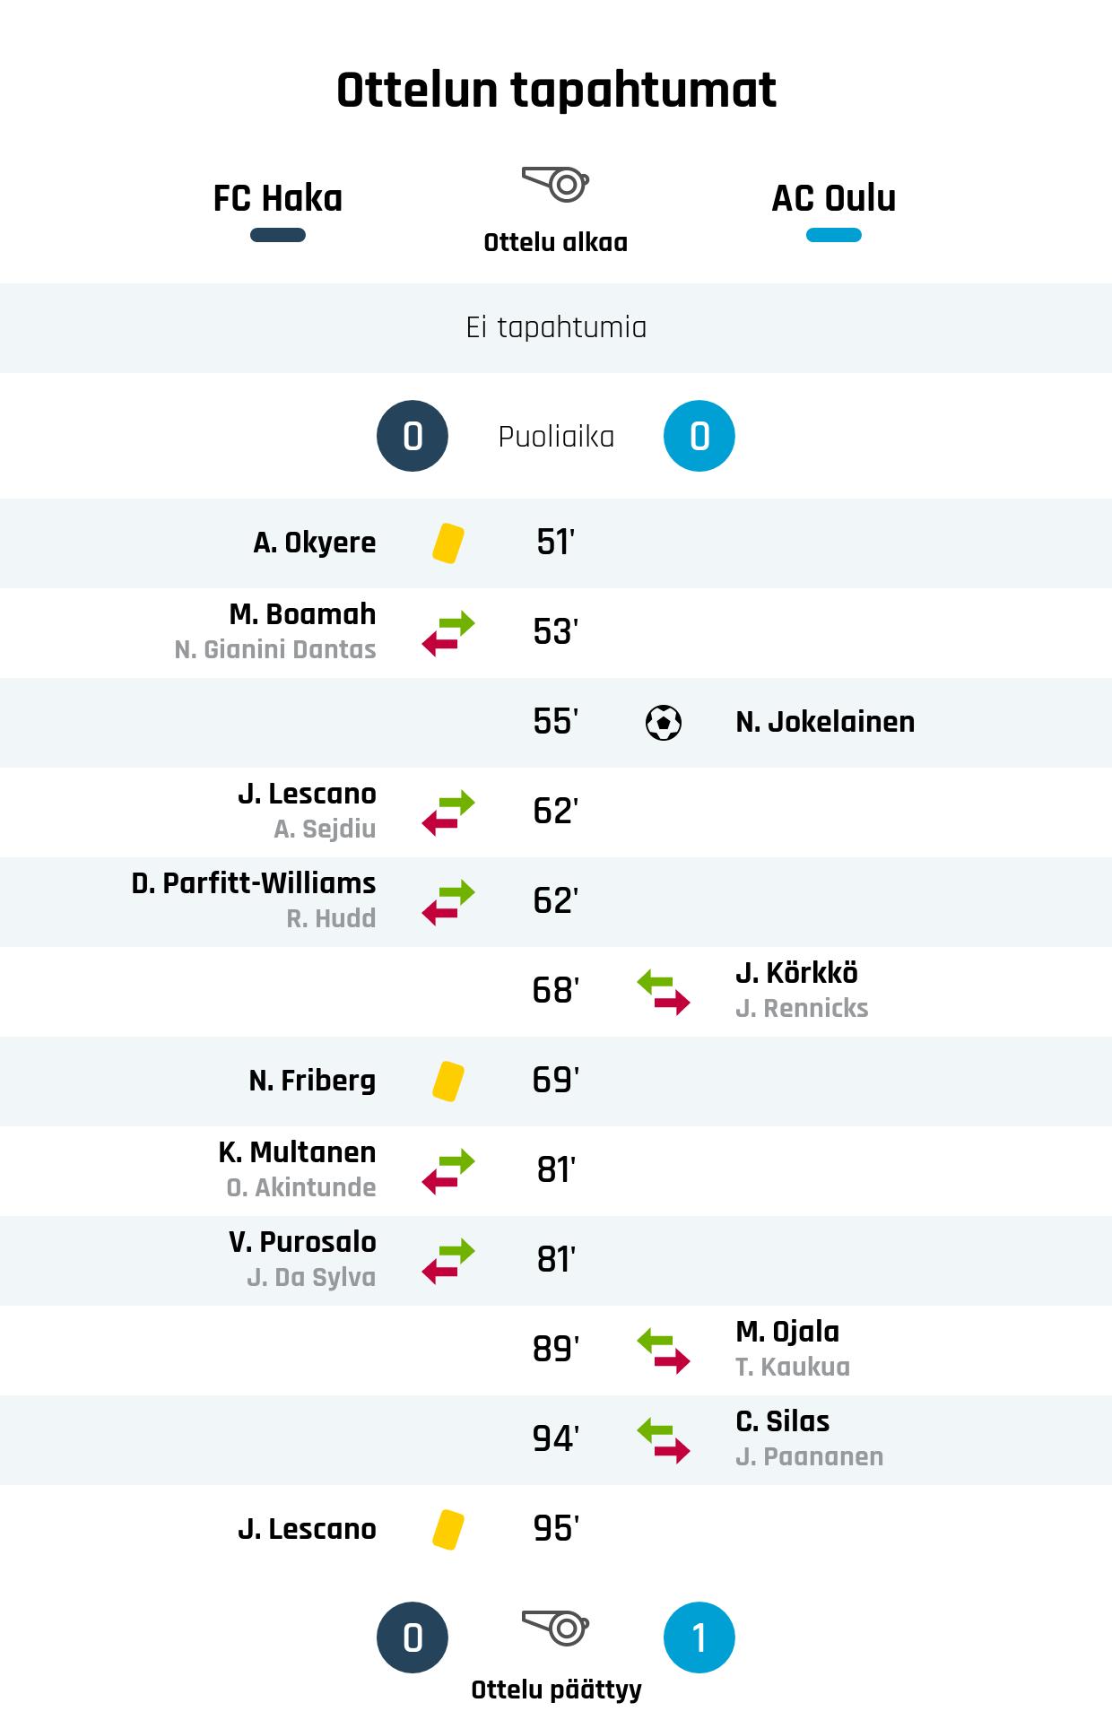This screenshot has width=1112, height=1720.
Task: Click the AC Oulu final score circle
Action: tap(699, 1637)
